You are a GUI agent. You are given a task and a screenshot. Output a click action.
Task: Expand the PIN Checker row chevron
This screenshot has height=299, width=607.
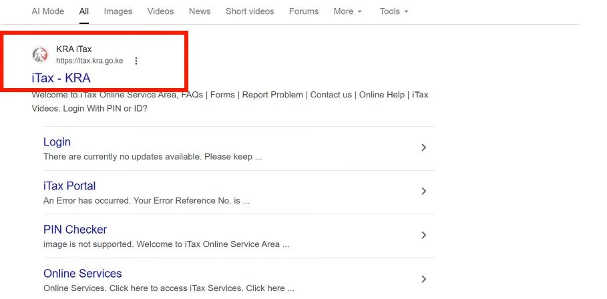pos(424,235)
